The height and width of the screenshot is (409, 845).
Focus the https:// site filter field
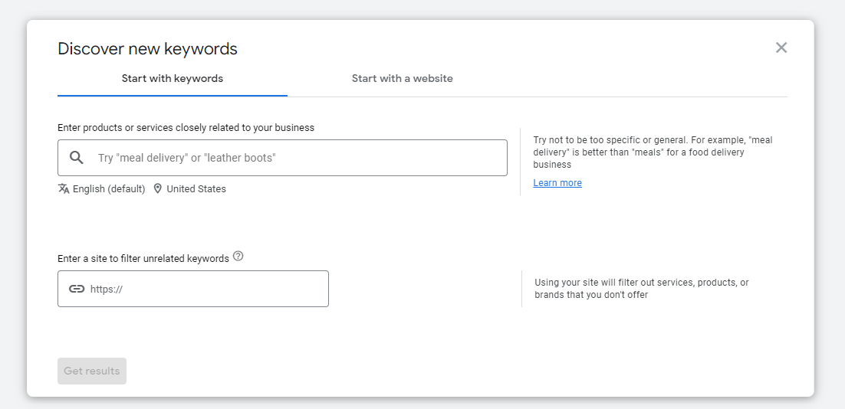tap(207, 289)
